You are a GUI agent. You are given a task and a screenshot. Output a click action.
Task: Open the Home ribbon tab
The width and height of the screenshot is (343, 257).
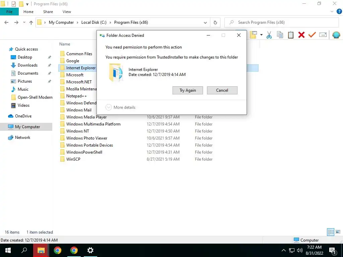[28, 12]
